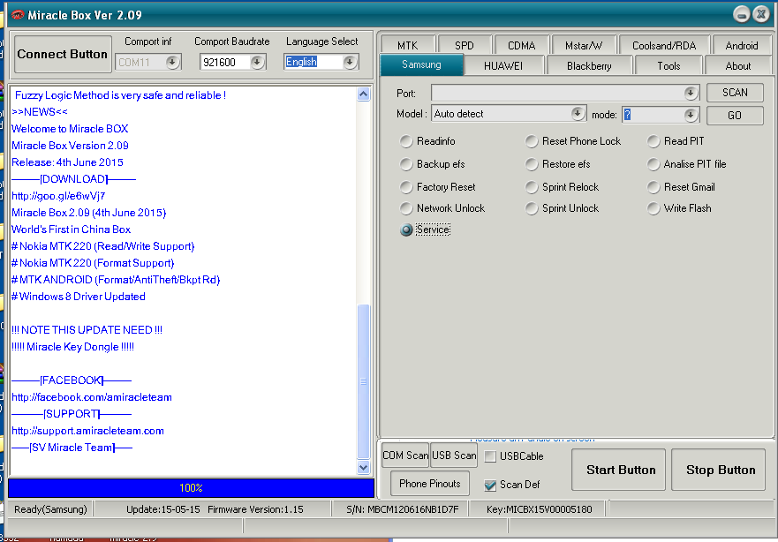Click the 'World's First in China Box' line
The height and width of the screenshot is (542, 778).
click(71, 230)
